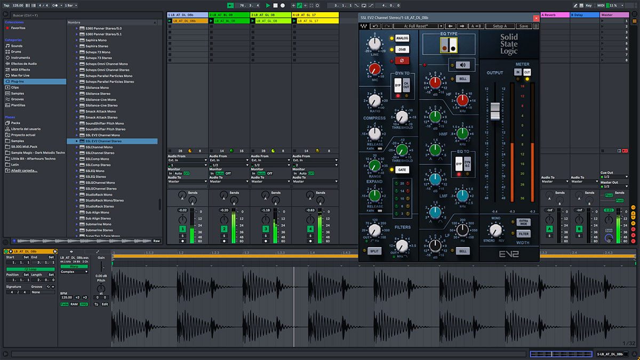Open Max for Live category

coord(20,75)
